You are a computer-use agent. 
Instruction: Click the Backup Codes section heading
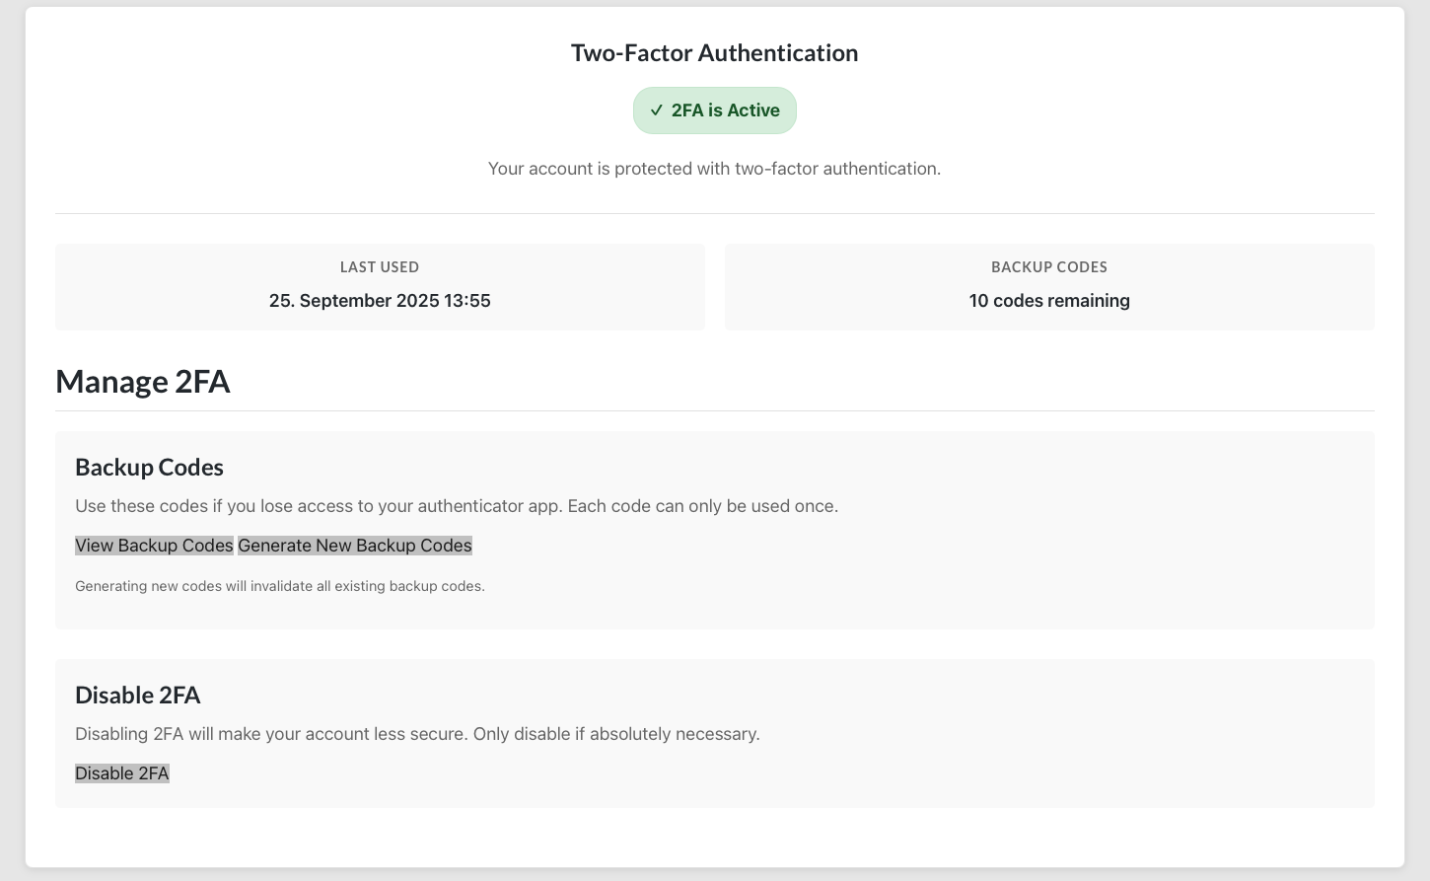(150, 468)
